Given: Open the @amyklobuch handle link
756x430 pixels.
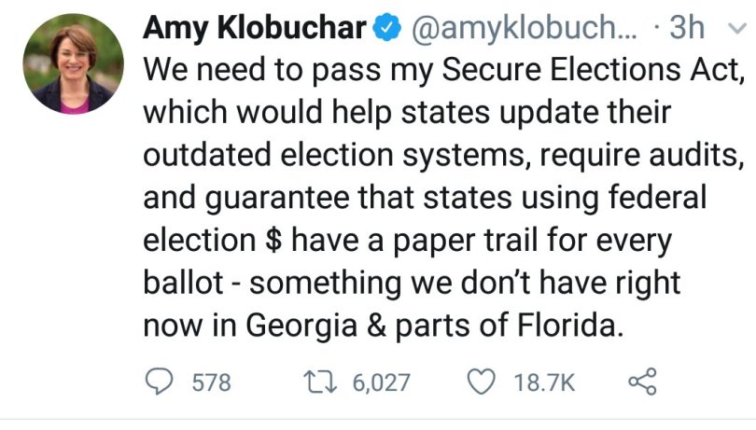Looking at the screenshot, I should 520,29.
